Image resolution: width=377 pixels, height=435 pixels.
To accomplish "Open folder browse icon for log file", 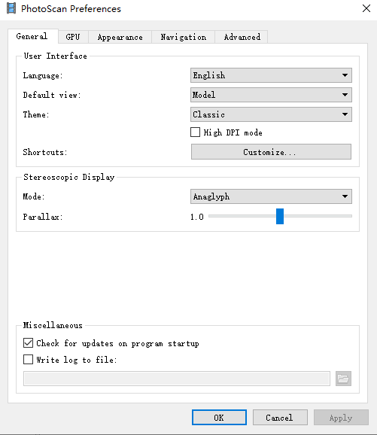I will [x=343, y=379].
